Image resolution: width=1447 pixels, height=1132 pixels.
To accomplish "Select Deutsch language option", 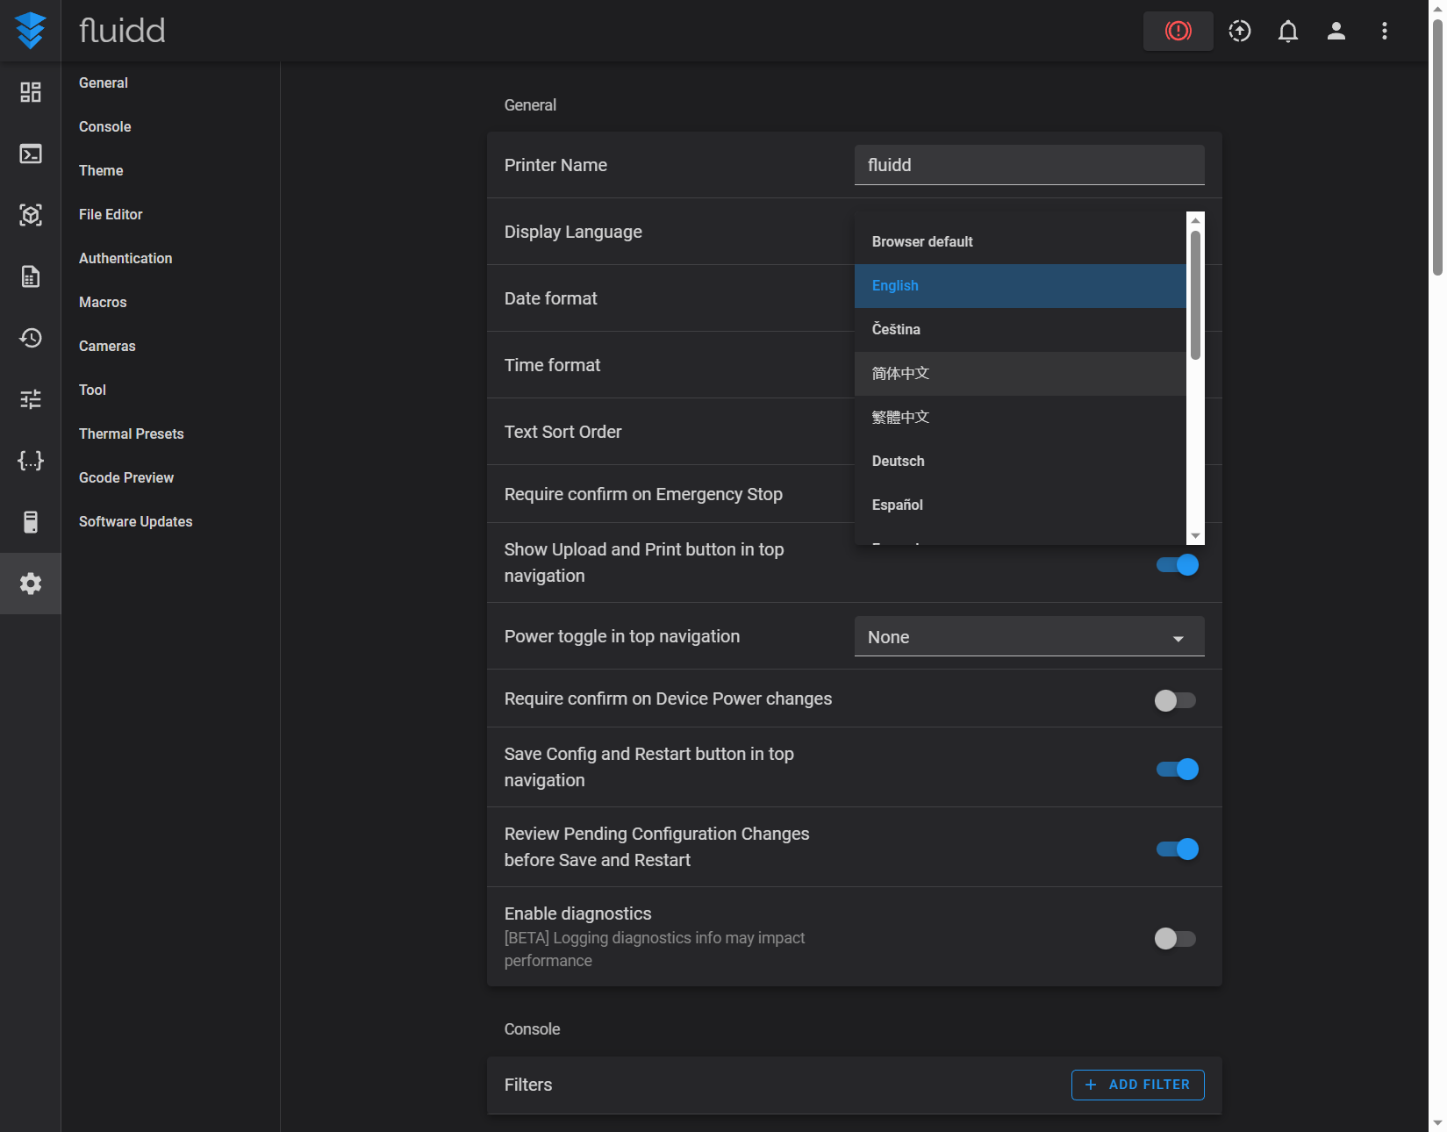I will point(1021,462).
